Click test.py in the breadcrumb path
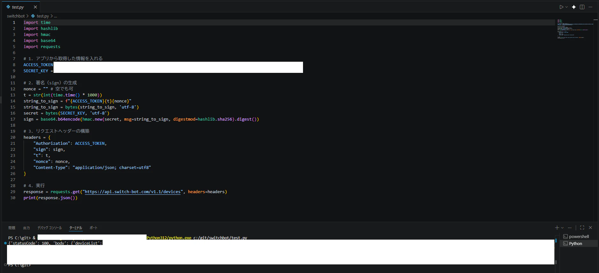The width and height of the screenshot is (599, 273). coord(43,16)
